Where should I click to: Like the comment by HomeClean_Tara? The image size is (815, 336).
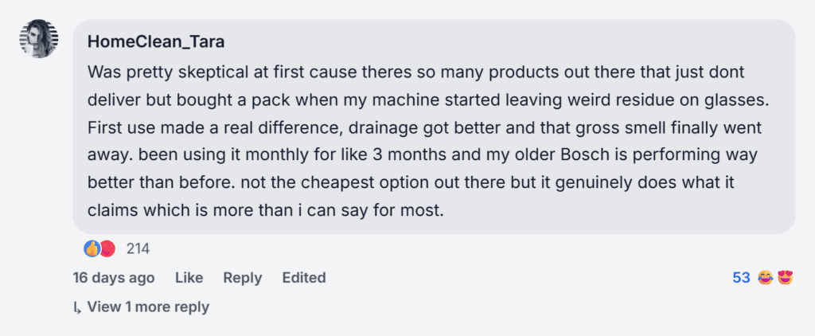point(189,278)
